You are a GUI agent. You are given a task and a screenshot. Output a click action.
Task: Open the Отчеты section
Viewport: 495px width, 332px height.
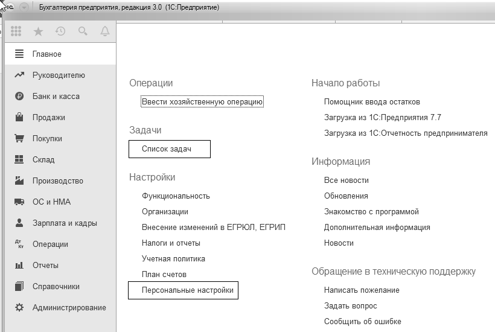pyautogui.click(x=60, y=266)
